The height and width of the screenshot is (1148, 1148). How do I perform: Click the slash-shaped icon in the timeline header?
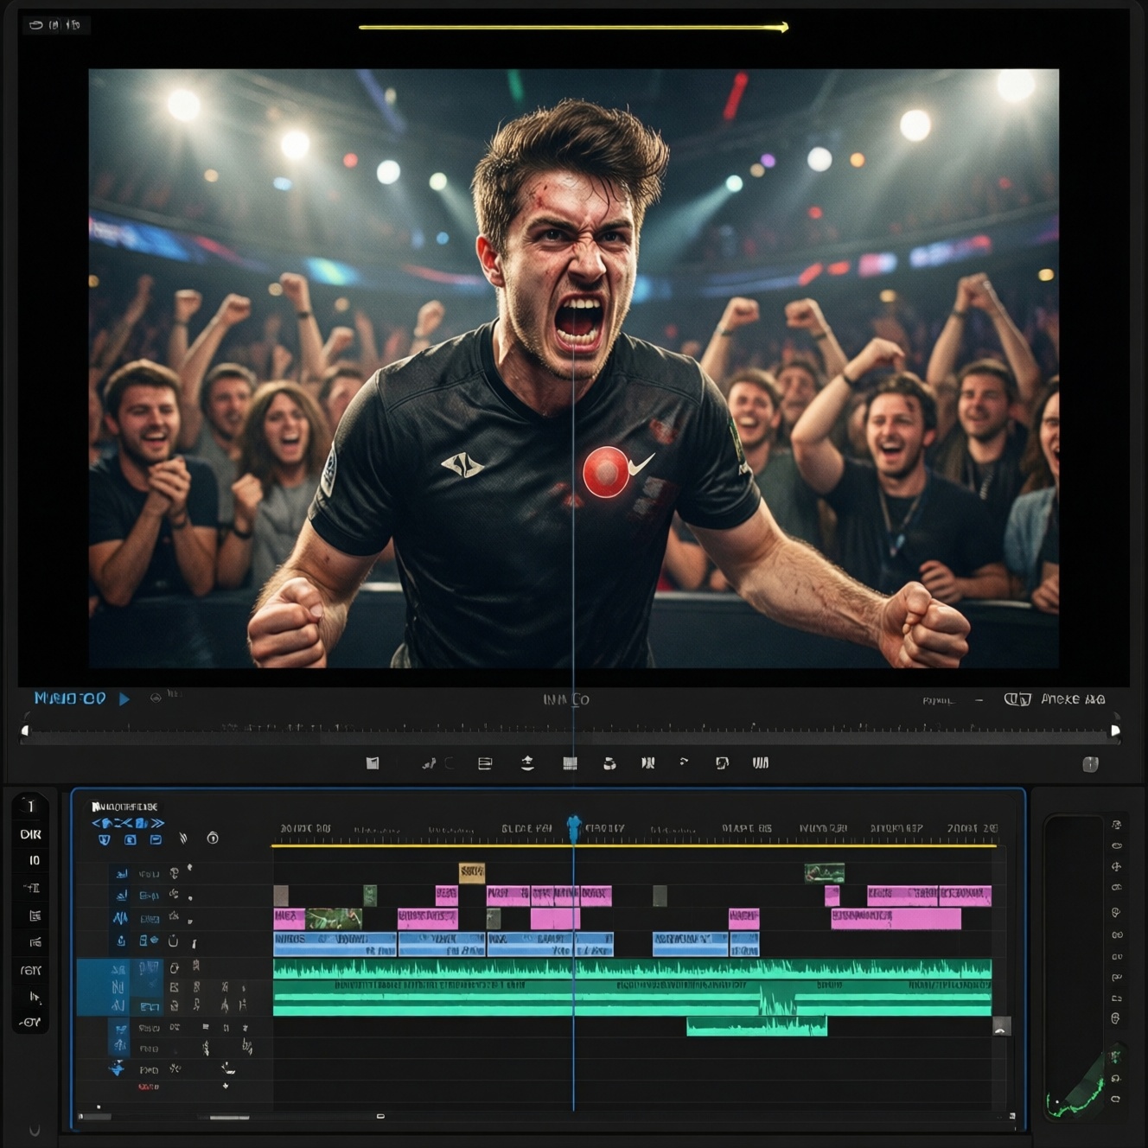click(x=183, y=839)
